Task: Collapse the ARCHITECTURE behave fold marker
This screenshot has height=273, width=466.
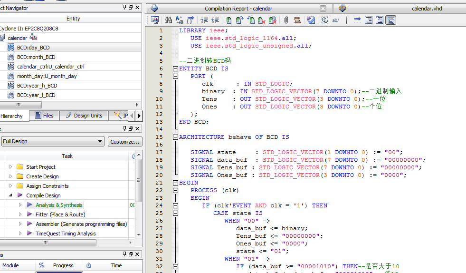Action: pyautogui.click(x=175, y=137)
